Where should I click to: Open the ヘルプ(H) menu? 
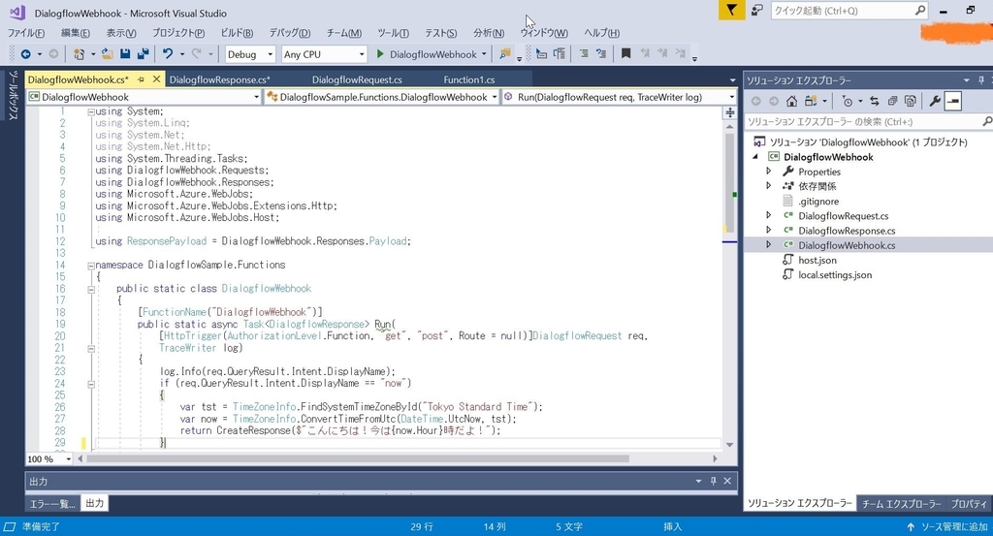(x=601, y=33)
